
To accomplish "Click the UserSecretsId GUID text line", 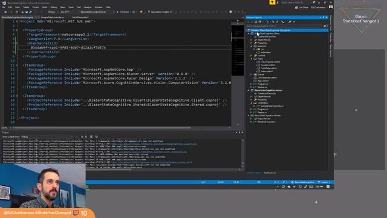I will click(68, 47).
